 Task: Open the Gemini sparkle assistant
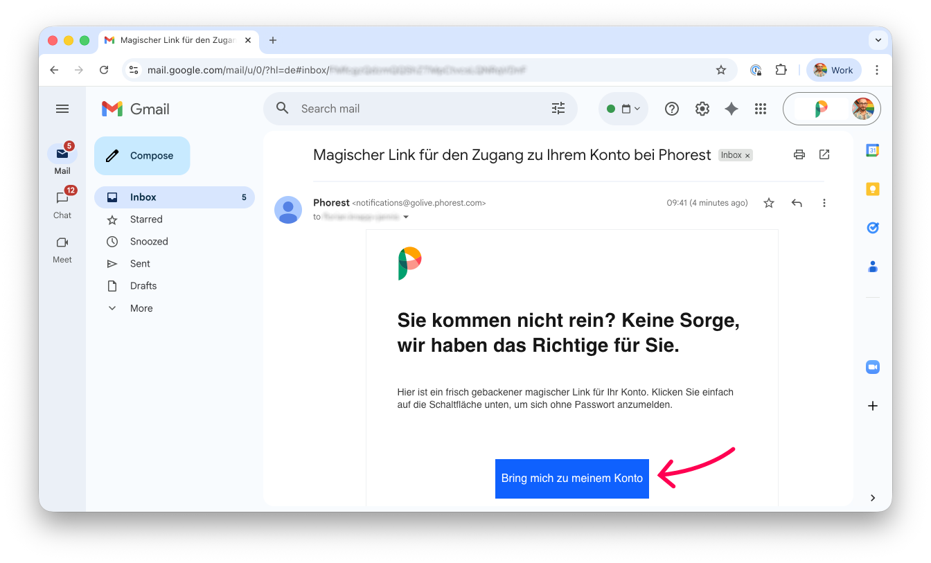click(731, 109)
